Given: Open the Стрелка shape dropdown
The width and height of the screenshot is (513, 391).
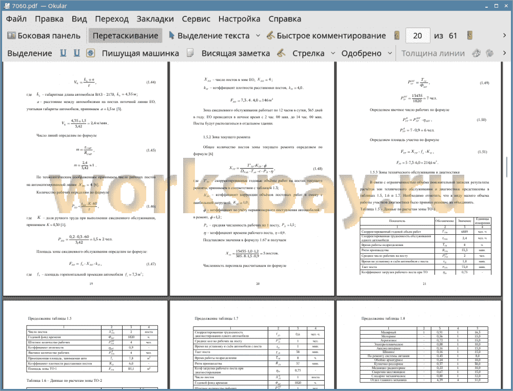Looking at the screenshot, I should [333, 53].
